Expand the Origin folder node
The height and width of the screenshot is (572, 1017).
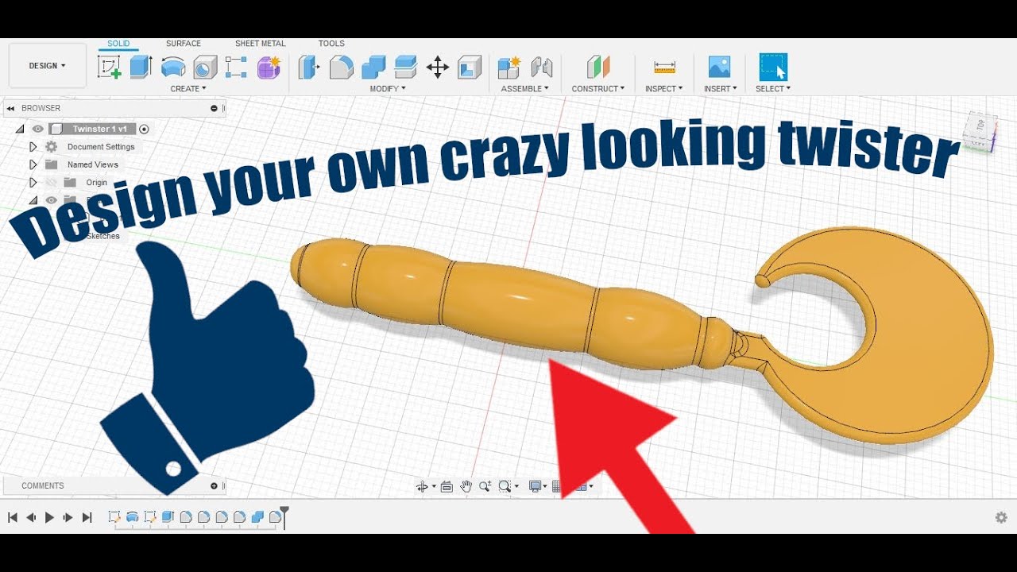(33, 182)
